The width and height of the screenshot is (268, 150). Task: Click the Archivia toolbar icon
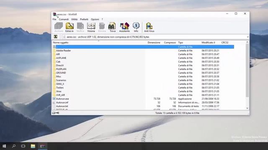pyautogui.click(x=59, y=27)
